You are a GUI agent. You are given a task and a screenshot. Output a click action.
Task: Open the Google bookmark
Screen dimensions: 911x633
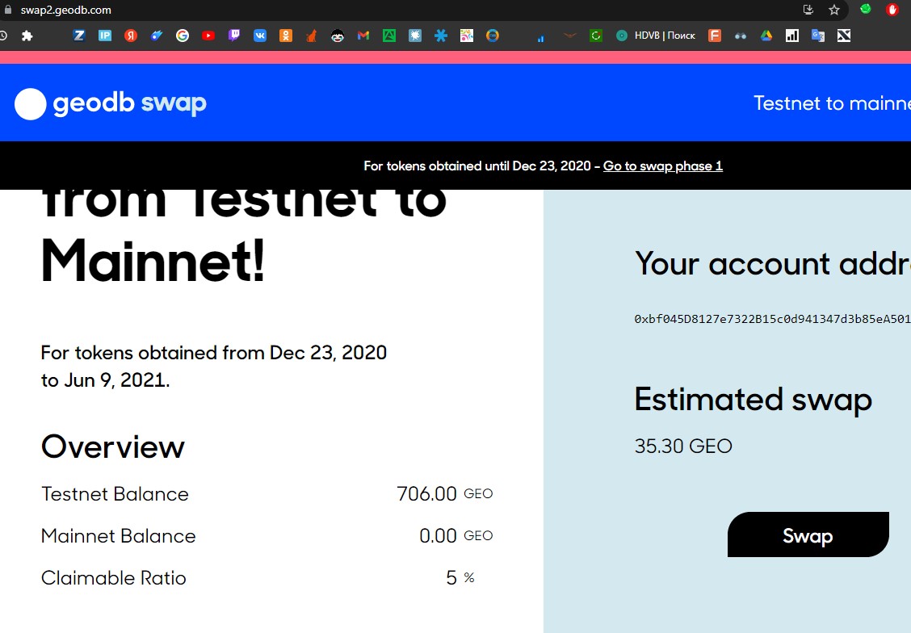tap(183, 36)
